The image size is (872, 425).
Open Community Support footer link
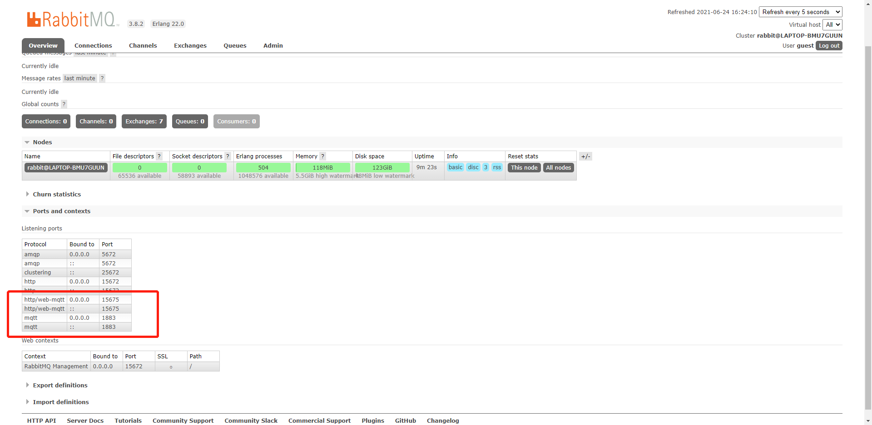point(183,421)
